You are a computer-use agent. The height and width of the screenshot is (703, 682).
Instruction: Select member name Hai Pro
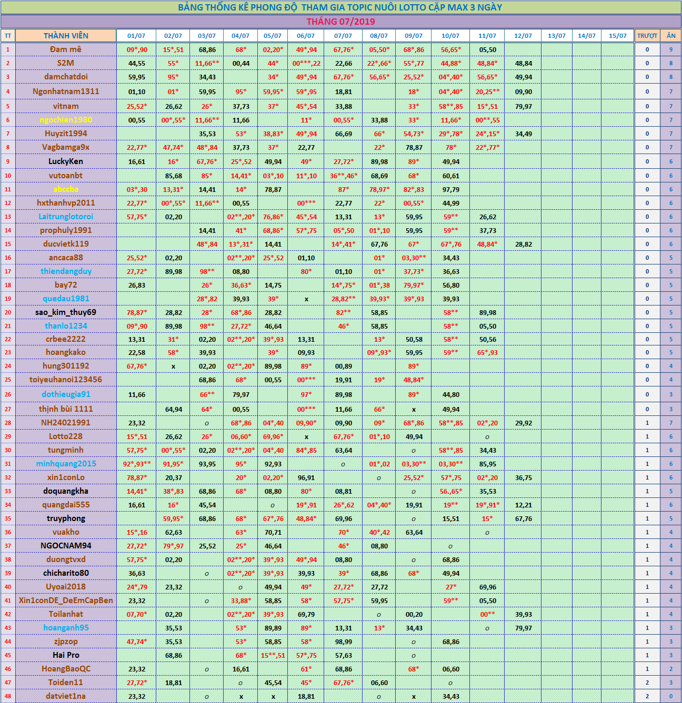pos(66,655)
